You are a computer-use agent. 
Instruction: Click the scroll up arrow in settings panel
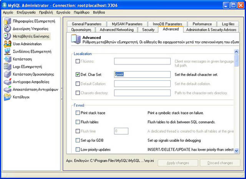(x=236, y=52)
